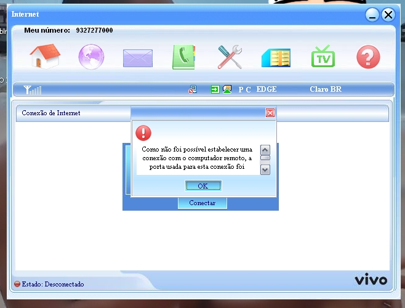This screenshot has height=308, width=405.
Task: Click the Claro BR operator name
Action: click(x=326, y=89)
